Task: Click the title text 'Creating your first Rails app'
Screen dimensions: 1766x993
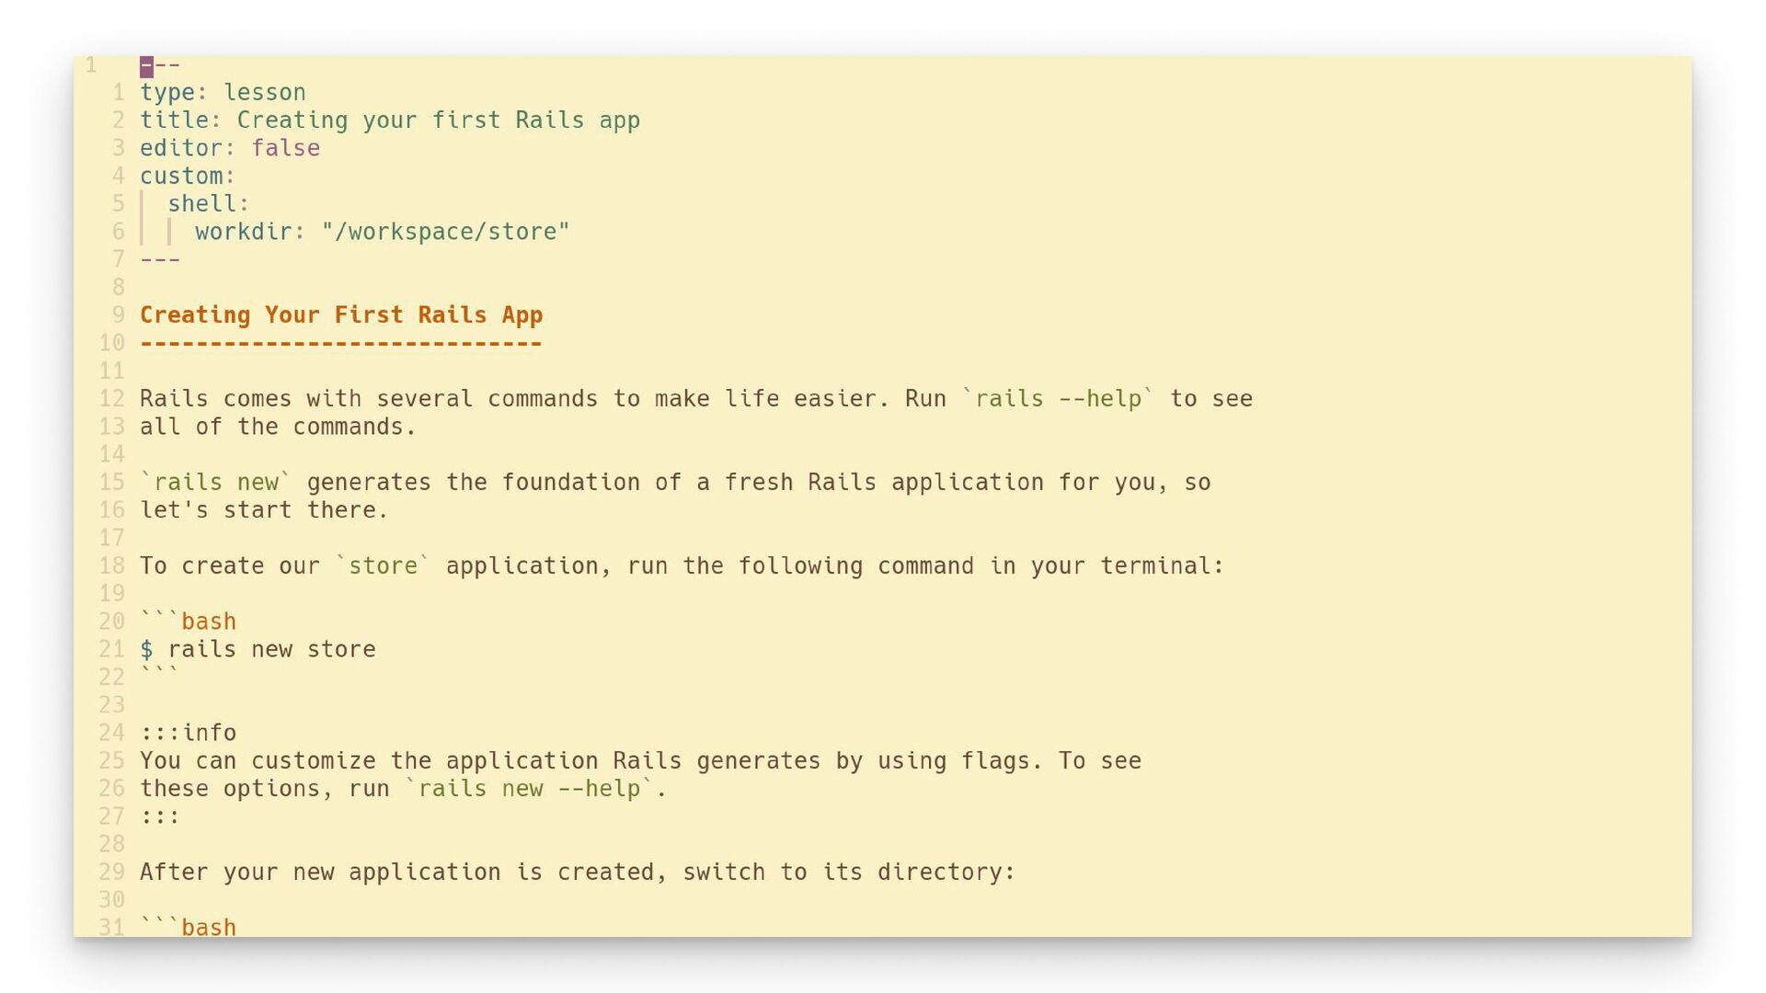Action: pos(438,120)
